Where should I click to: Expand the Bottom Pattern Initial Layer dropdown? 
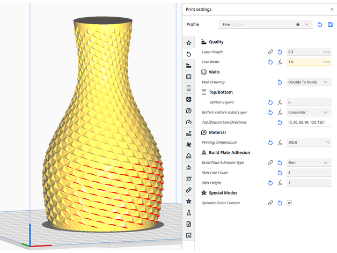tap(309, 113)
